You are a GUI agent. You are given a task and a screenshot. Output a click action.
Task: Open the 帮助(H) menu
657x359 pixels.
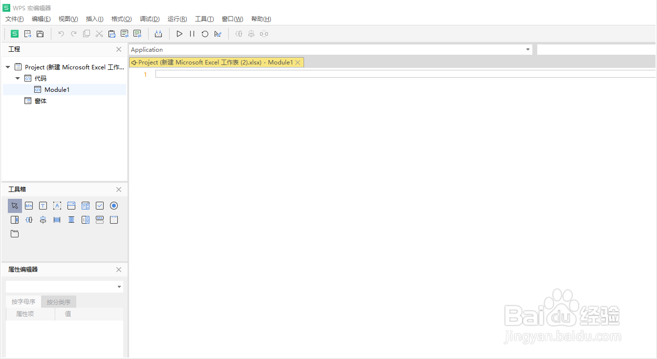pos(261,19)
